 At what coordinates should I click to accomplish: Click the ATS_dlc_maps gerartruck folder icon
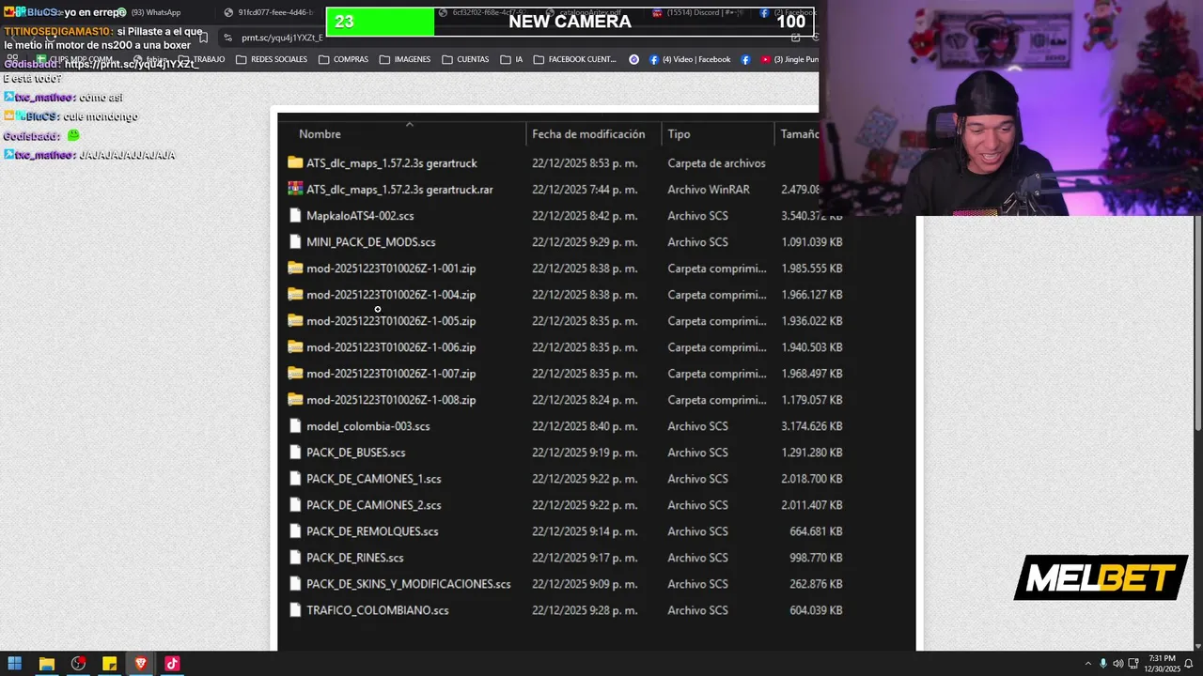(x=295, y=162)
